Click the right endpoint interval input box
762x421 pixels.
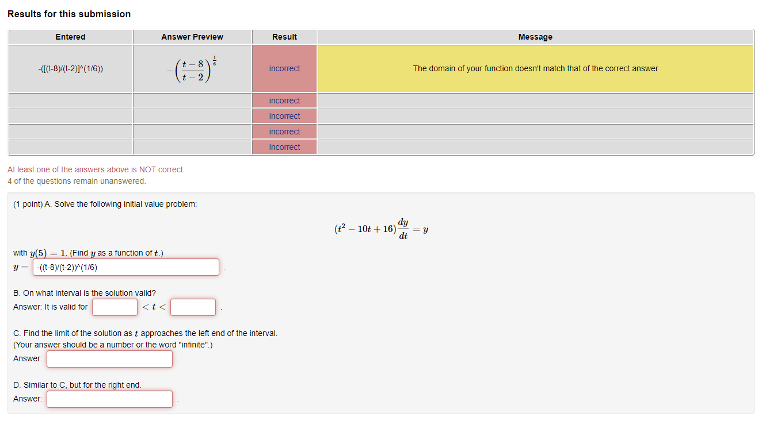193,307
